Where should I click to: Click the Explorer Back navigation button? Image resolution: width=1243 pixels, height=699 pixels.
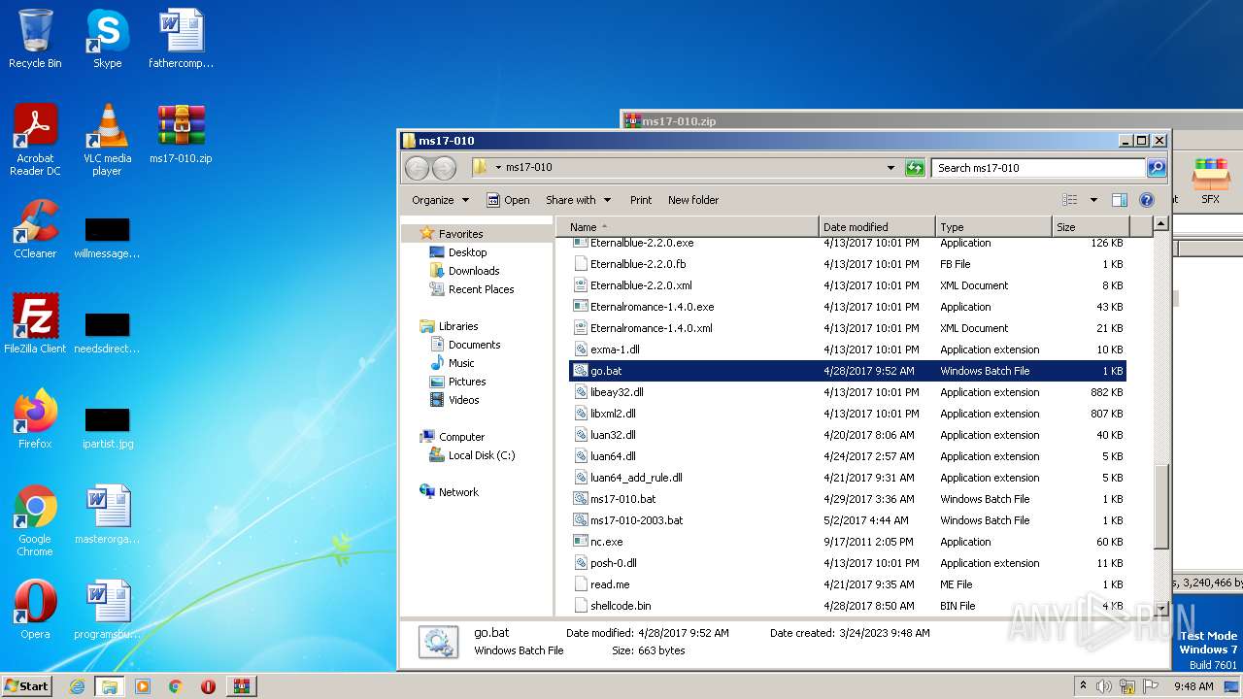(417, 168)
